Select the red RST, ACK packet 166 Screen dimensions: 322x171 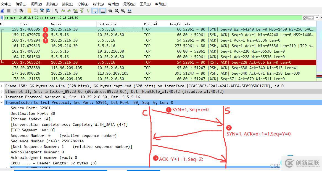coord(158,62)
